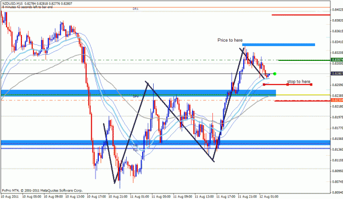
Task: Click the '11 Aug 17:00' time axis label
Action: coord(226,197)
